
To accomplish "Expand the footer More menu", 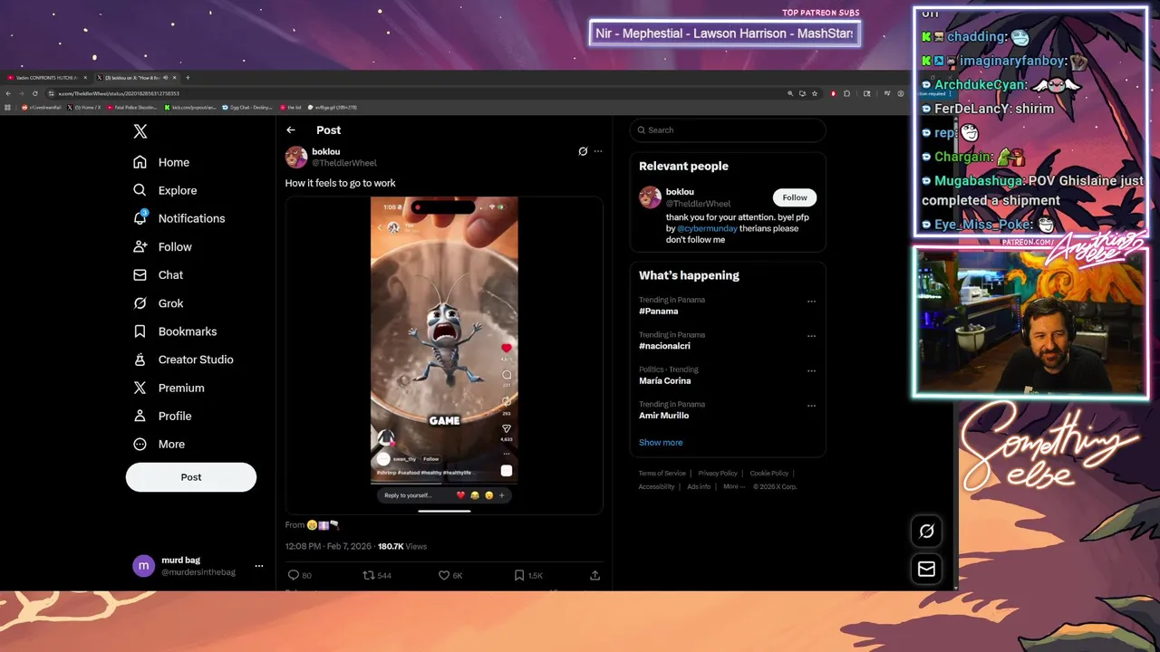I will tap(733, 487).
